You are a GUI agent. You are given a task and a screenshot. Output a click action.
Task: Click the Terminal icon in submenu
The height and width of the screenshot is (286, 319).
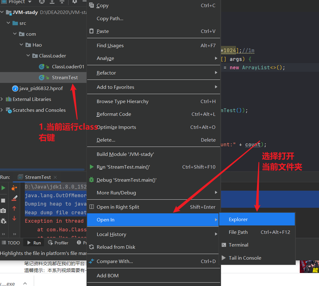click(224, 245)
